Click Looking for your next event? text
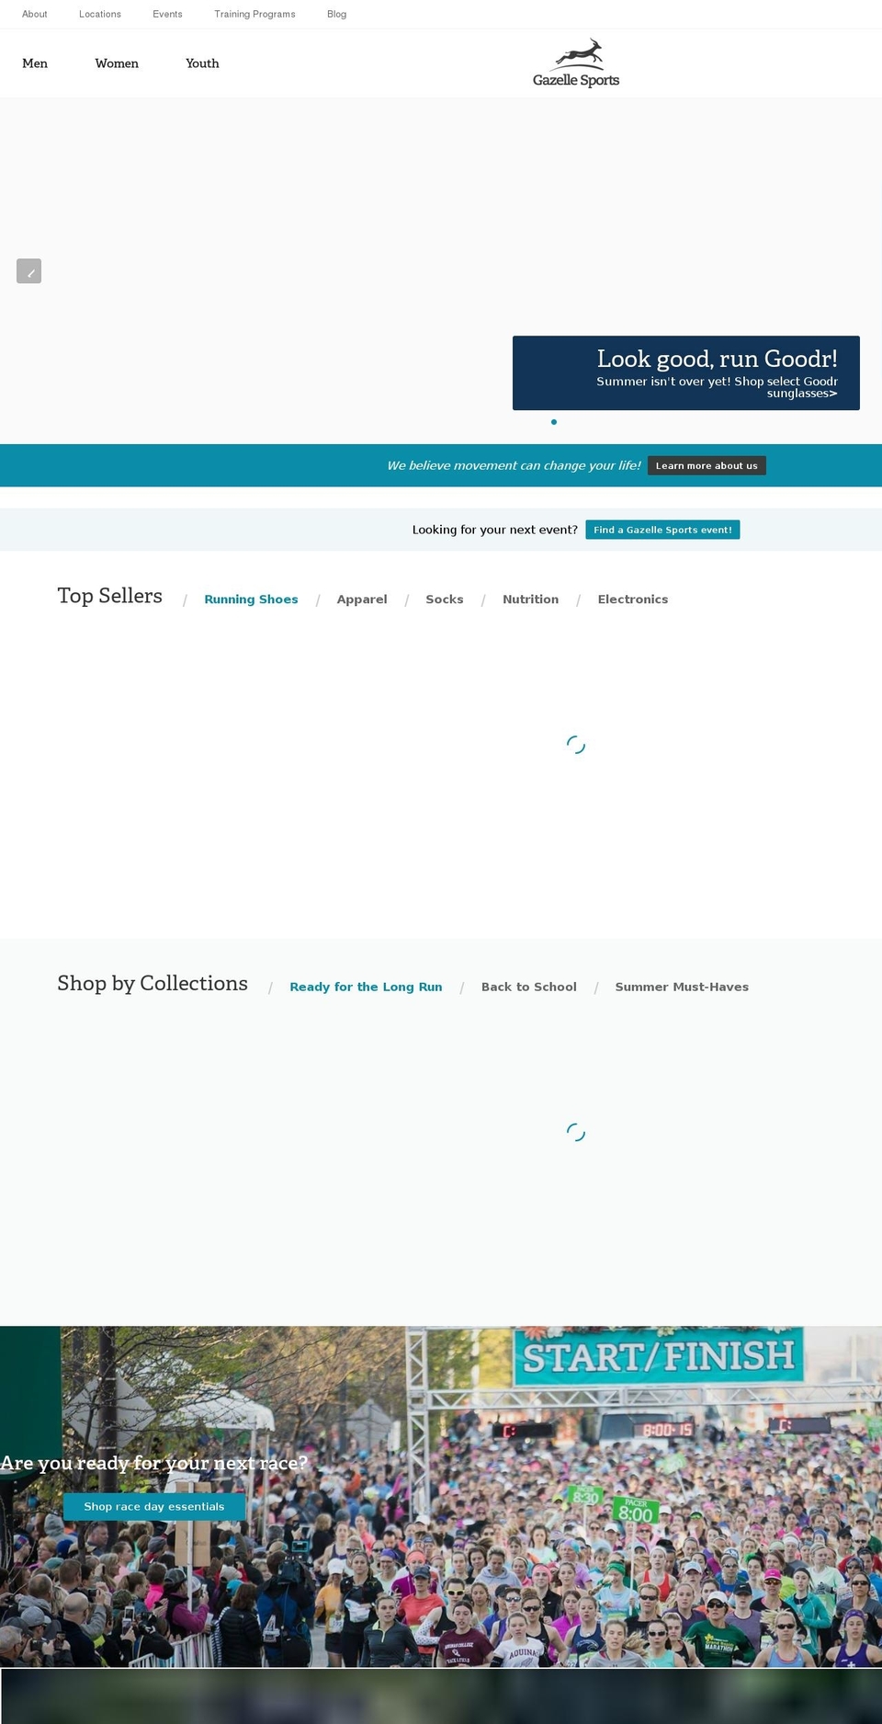 coord(494,530)
